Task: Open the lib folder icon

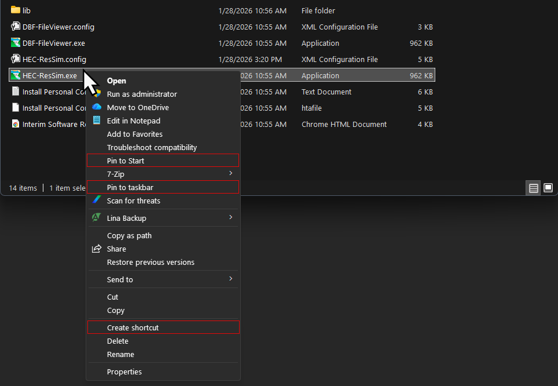Action: click(x=16, y=10)
